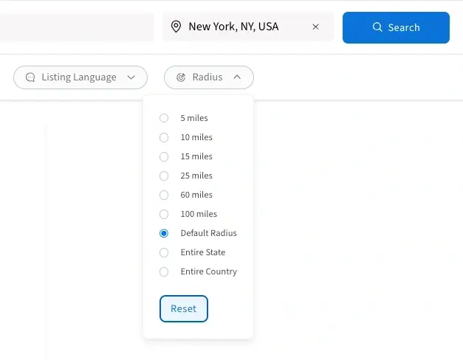Click the '100 miles' label text
463x360 pixels.
point(199,214)
